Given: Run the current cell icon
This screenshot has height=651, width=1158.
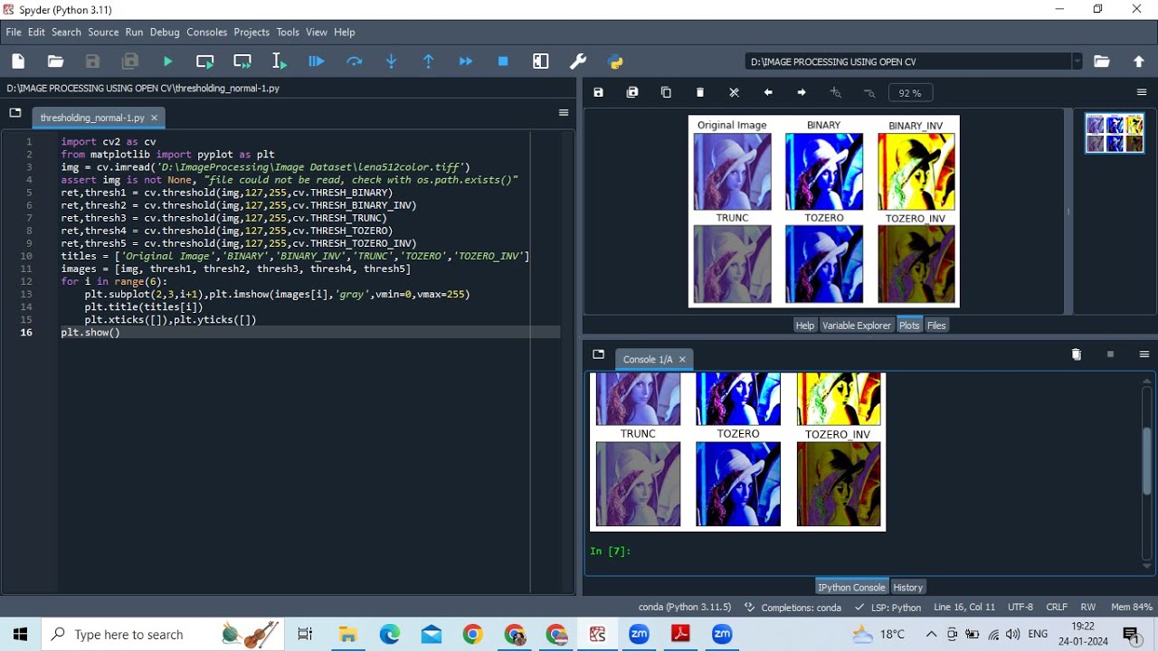Looking at the screenshot, I should tap(205, 61).
